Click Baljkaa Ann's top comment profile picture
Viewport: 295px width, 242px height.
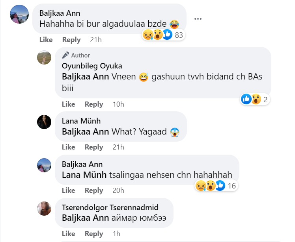(x=19, y=15)
